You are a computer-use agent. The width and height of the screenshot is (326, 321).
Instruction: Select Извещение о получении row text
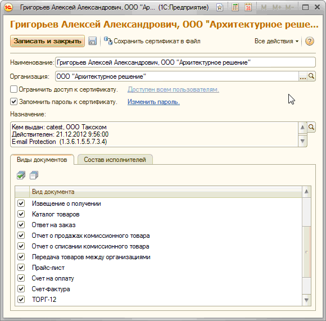66,204
